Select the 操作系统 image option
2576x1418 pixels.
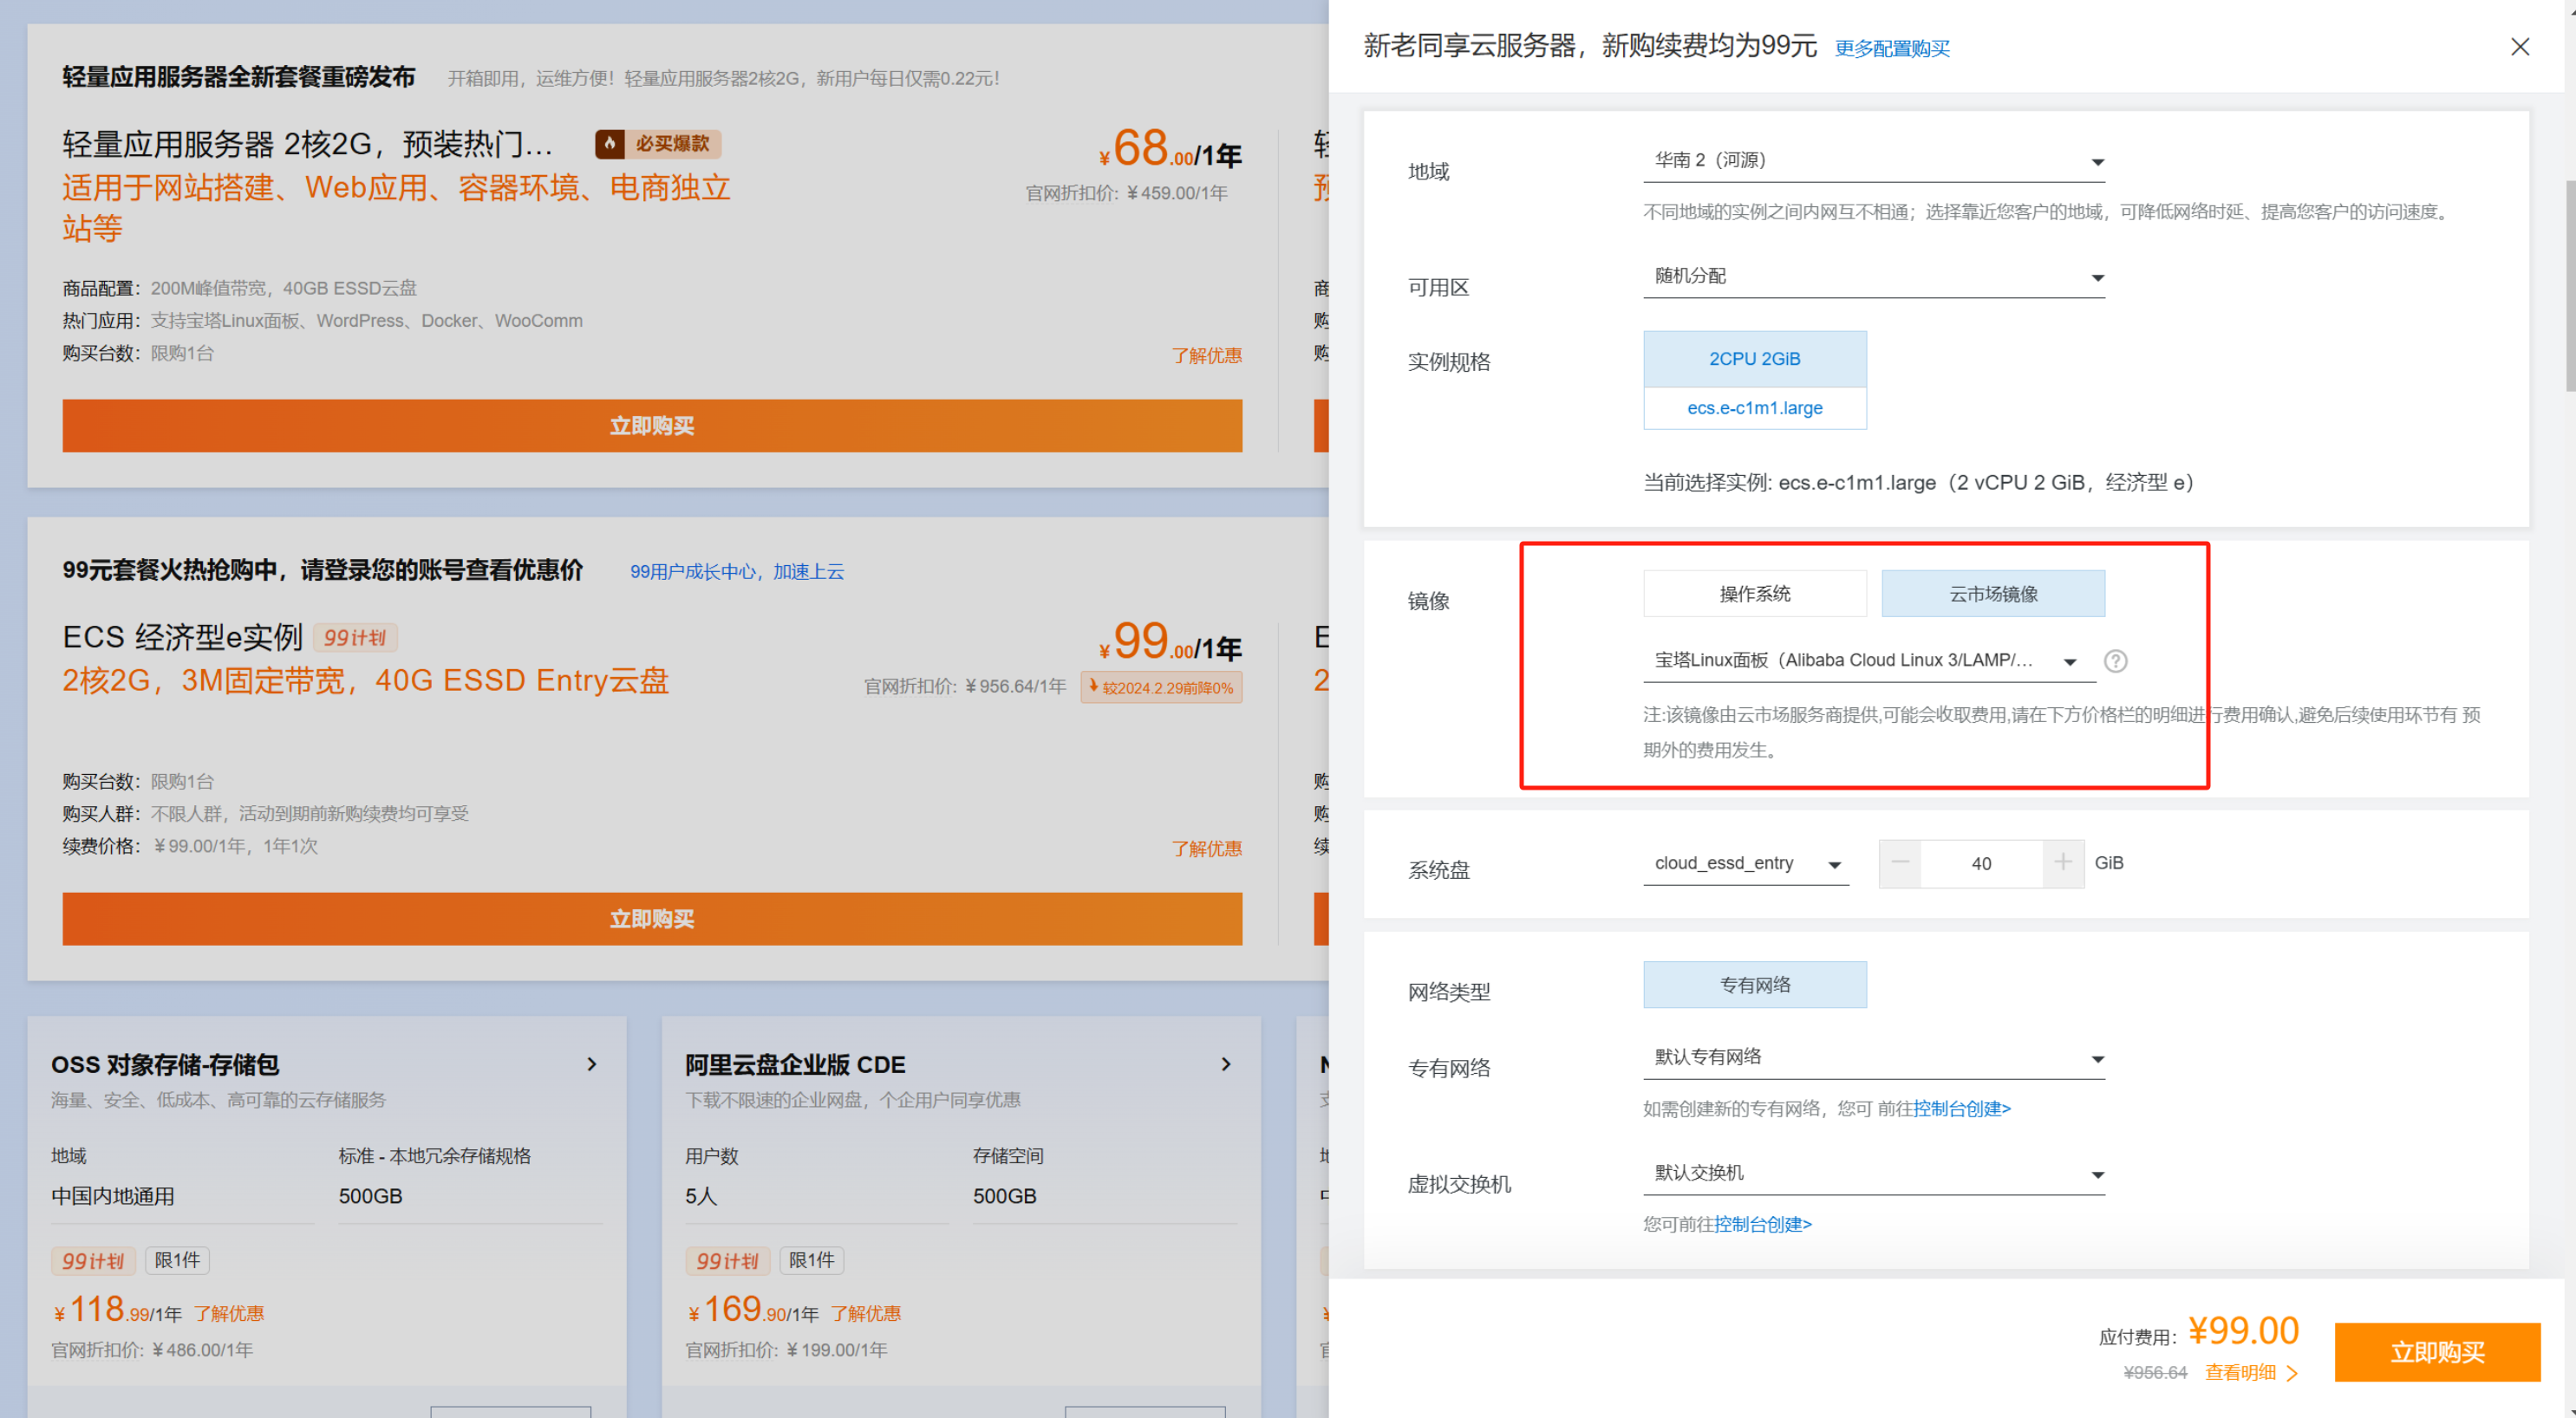tap(1754, 594)
